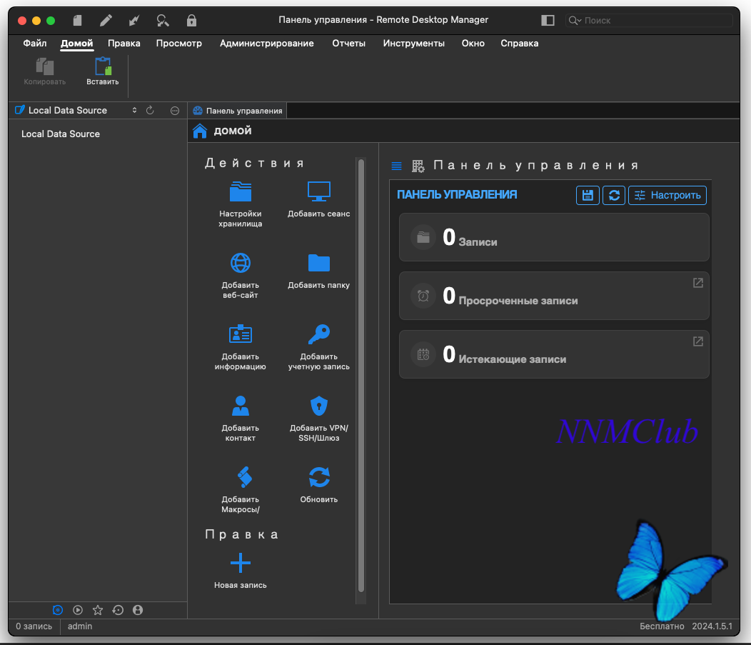Click the Вставить paste button
The image size is (751, 645).
(x=103, y=72)
